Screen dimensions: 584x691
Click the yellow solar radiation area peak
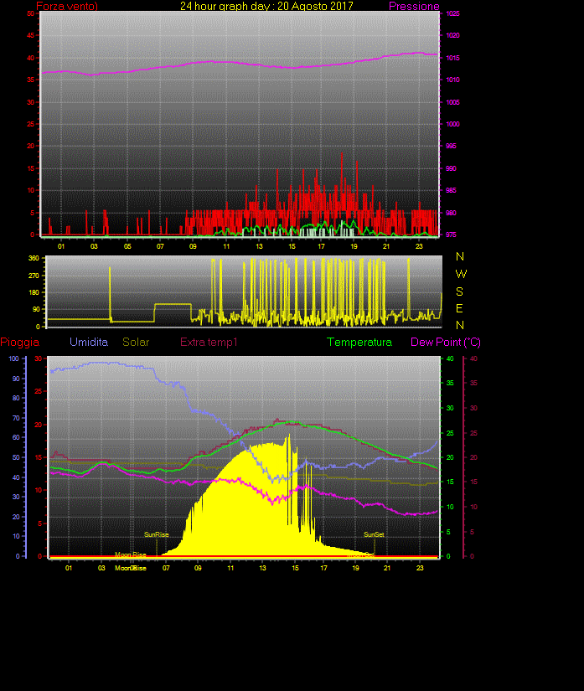[x=289, y=436]
